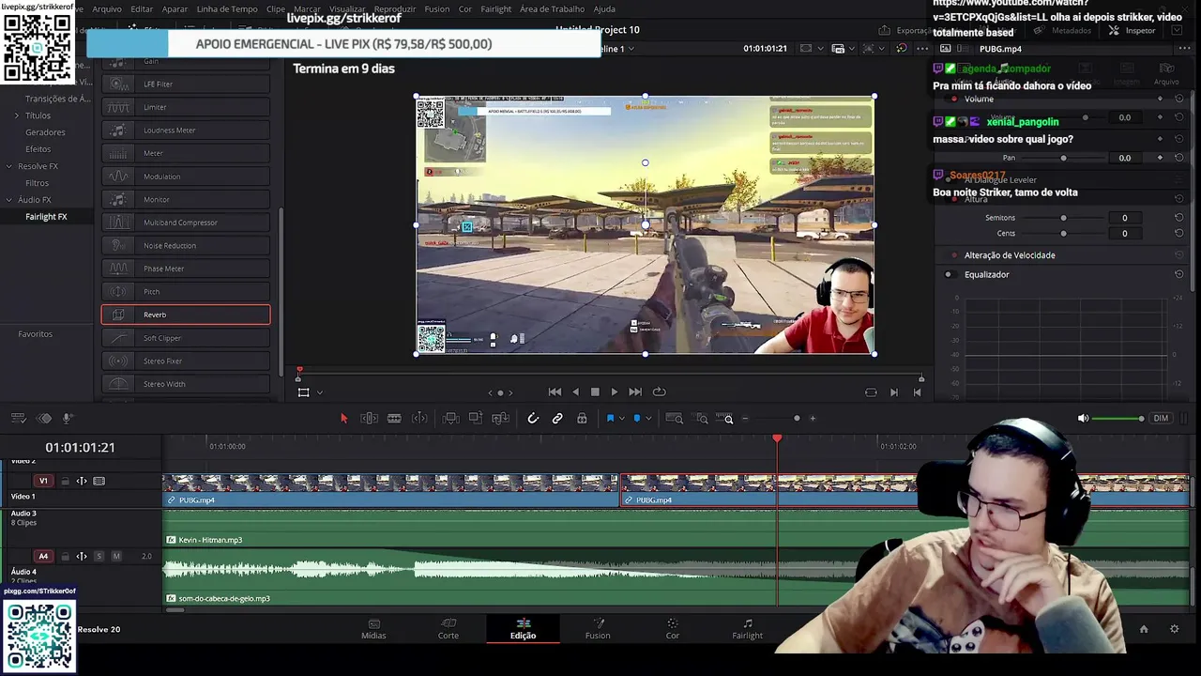The height and width of the screenshot is (676, 1201).
Task: Expand the Títulos tree node
Action: click(x=16, y=115)
